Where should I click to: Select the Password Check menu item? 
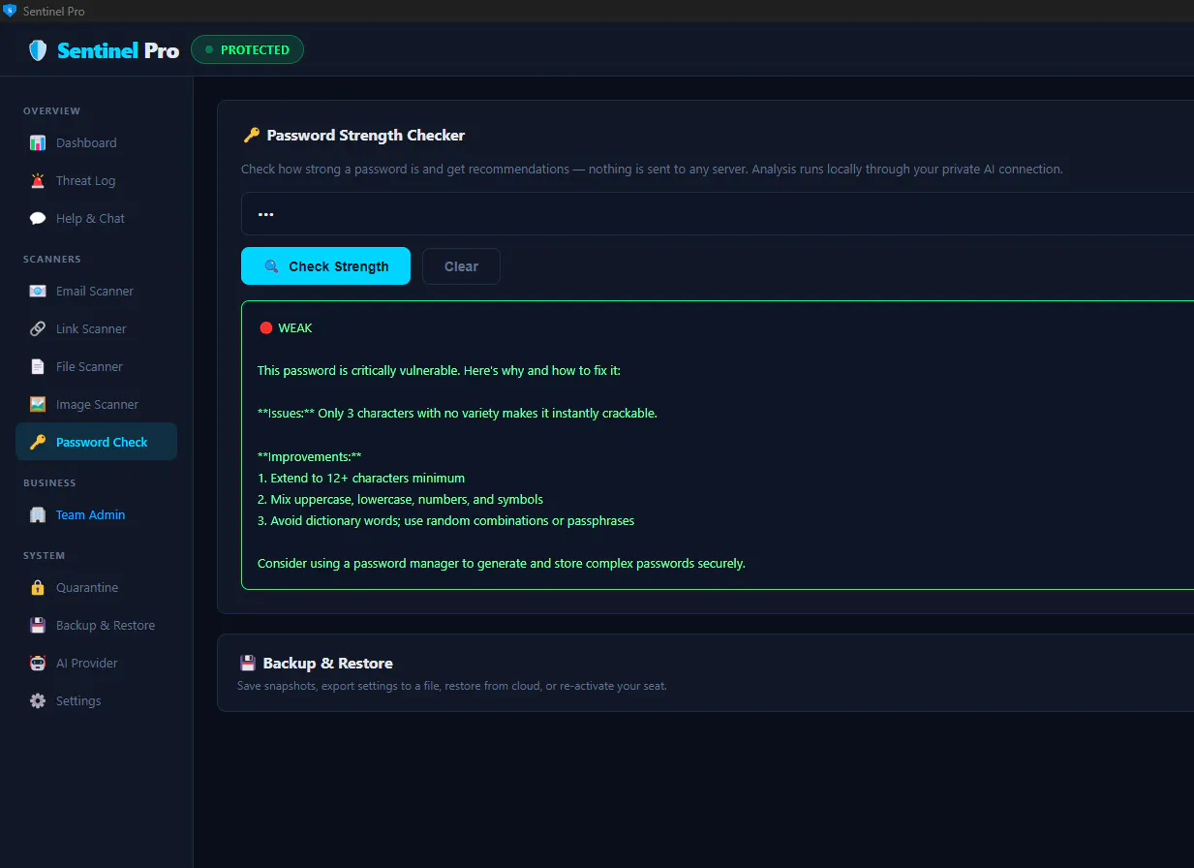97,442
